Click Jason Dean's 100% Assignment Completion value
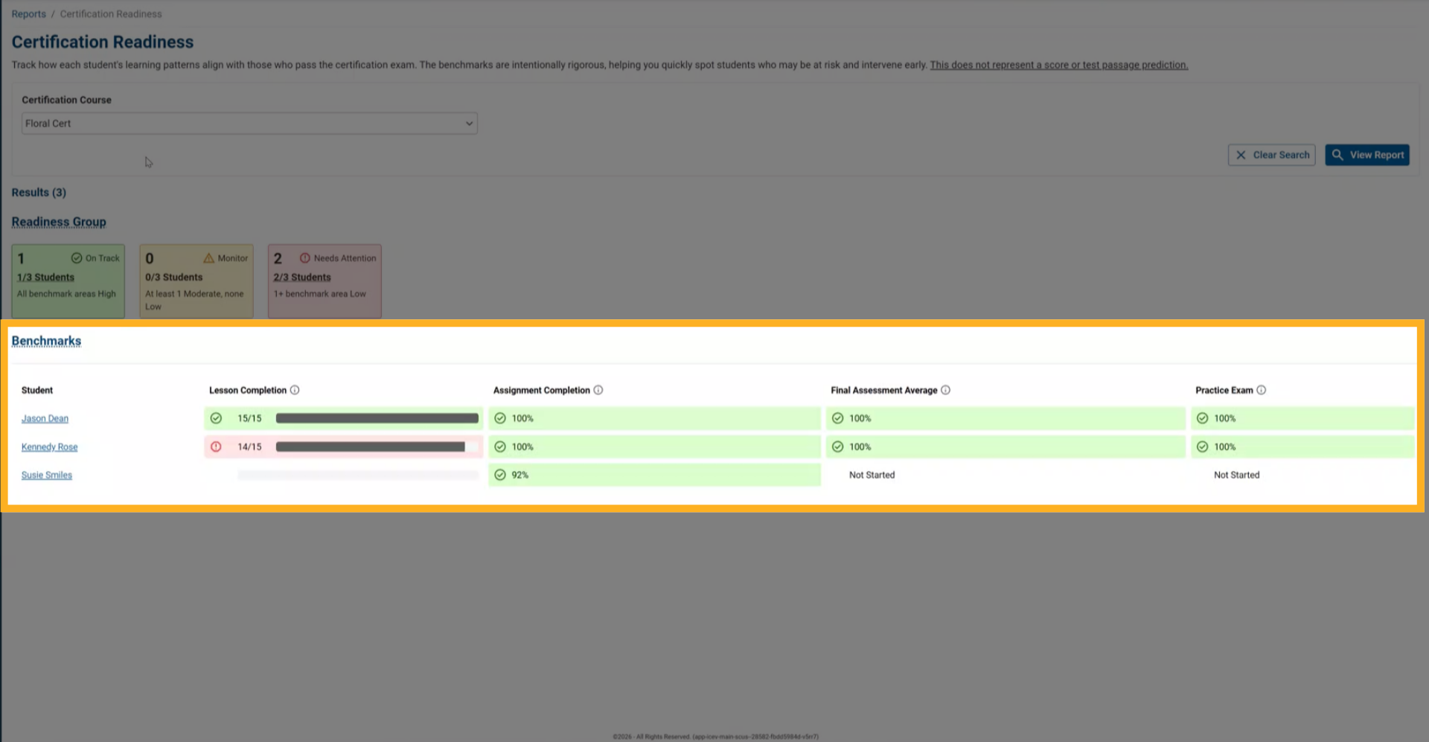Image resolution: width=1429 pixels, height=742 pixels. (522, 418)
